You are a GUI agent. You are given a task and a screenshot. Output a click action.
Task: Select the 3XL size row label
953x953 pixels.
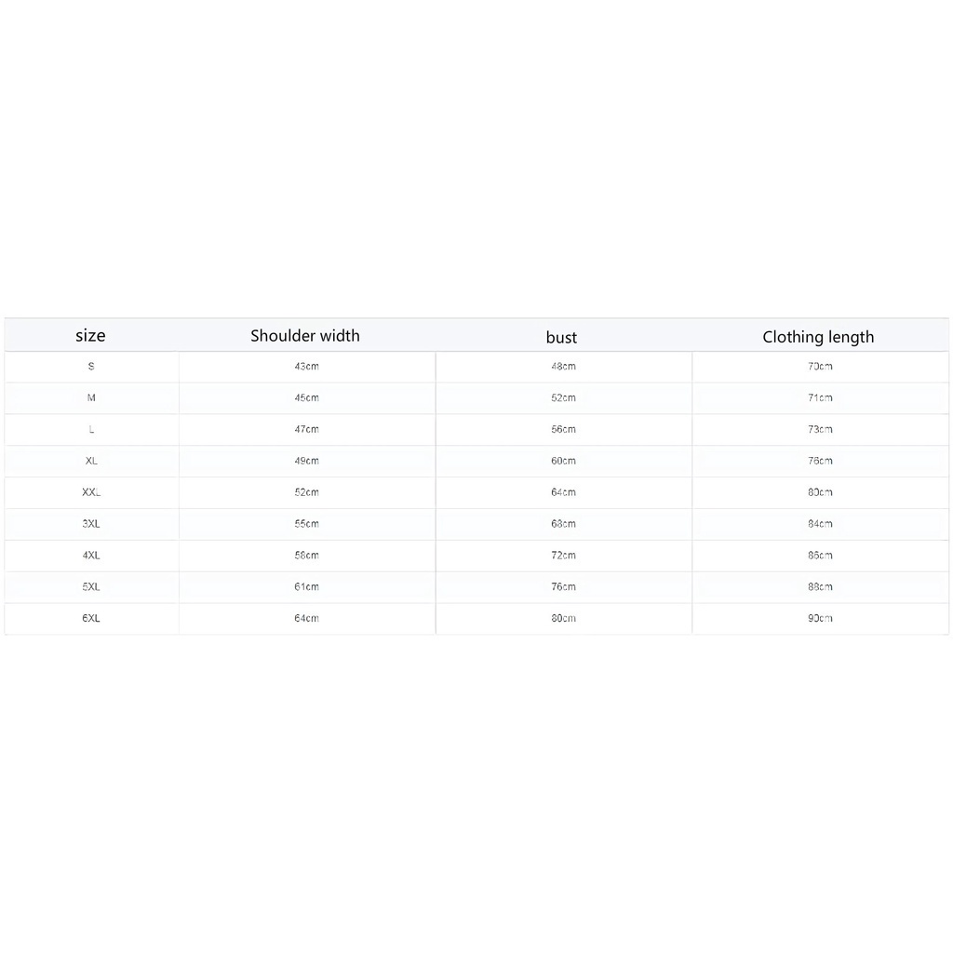[x=91, y=524]
